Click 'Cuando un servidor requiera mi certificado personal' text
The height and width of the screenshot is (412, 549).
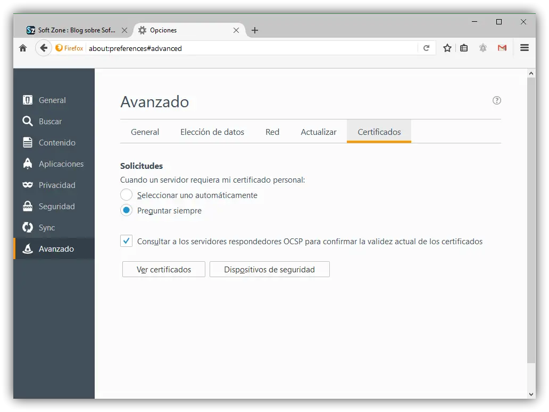pyautogui.click(x=212, y=180)
